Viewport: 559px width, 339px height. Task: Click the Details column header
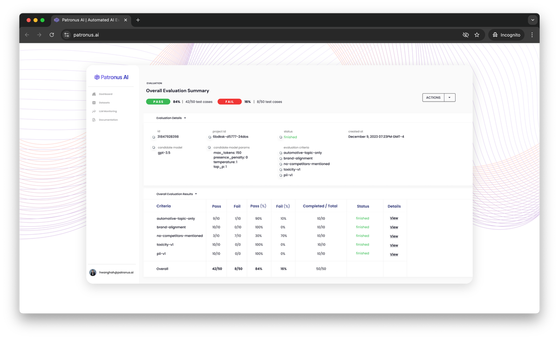(x=394, y=206)
